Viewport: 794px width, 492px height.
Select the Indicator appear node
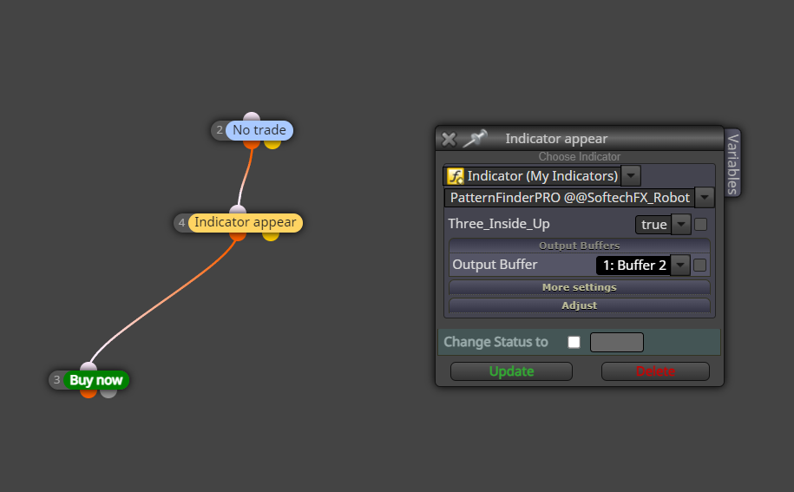[x=245, y=223]
